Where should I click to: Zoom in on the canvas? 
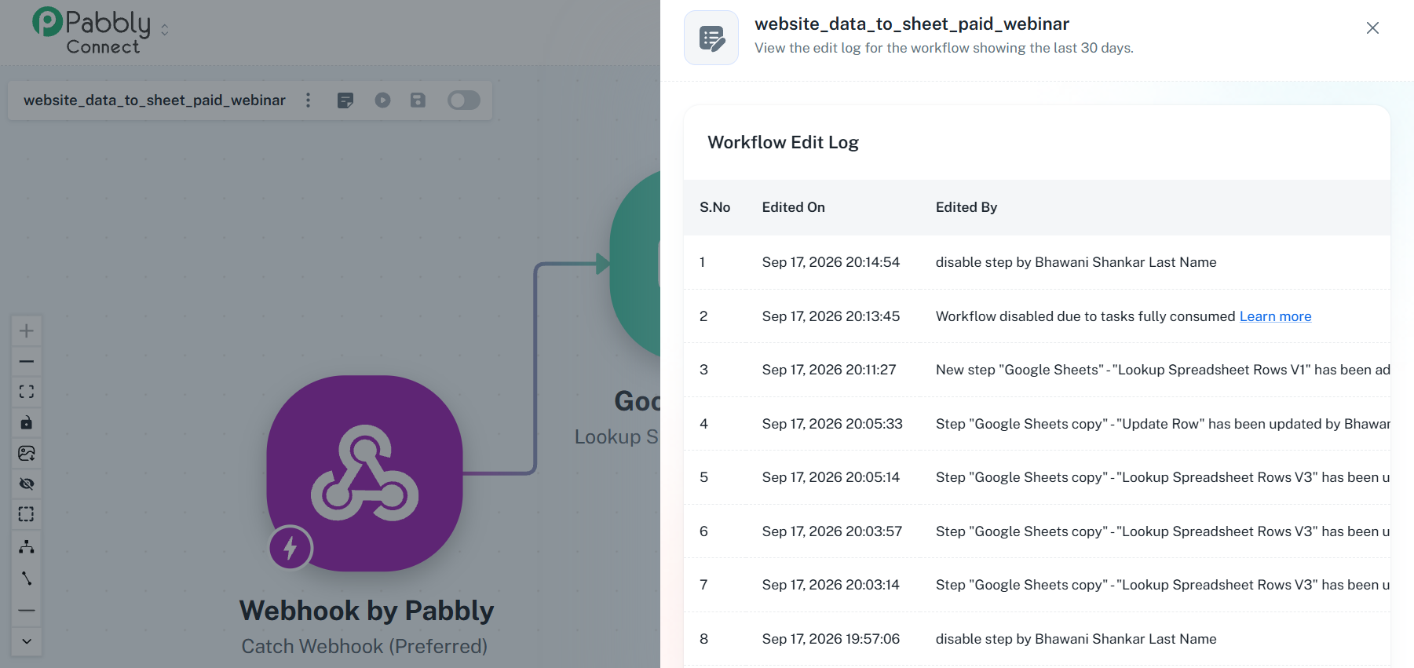coord(27,330)
